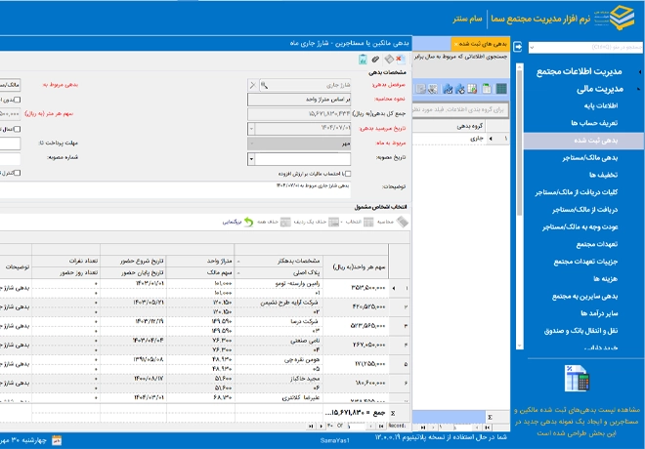The image size is (645, 449).
Task: Open the تاریخ مصوبه dropdown
Action: 252,158
